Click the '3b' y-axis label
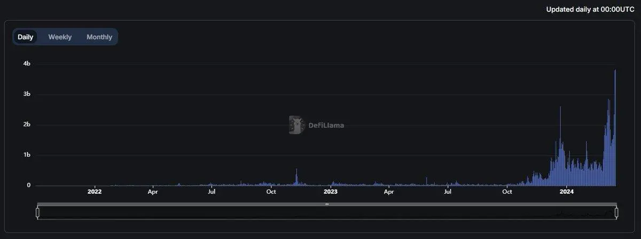 27,94
